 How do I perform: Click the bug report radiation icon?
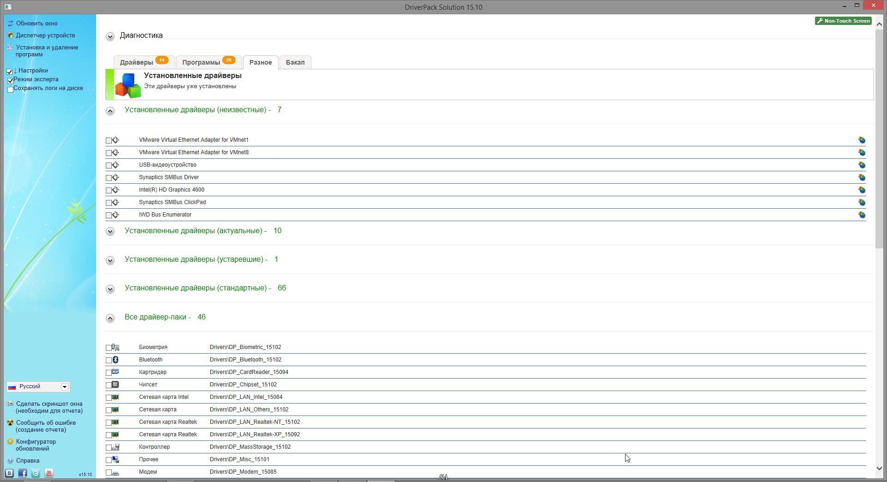coord(10,423)
